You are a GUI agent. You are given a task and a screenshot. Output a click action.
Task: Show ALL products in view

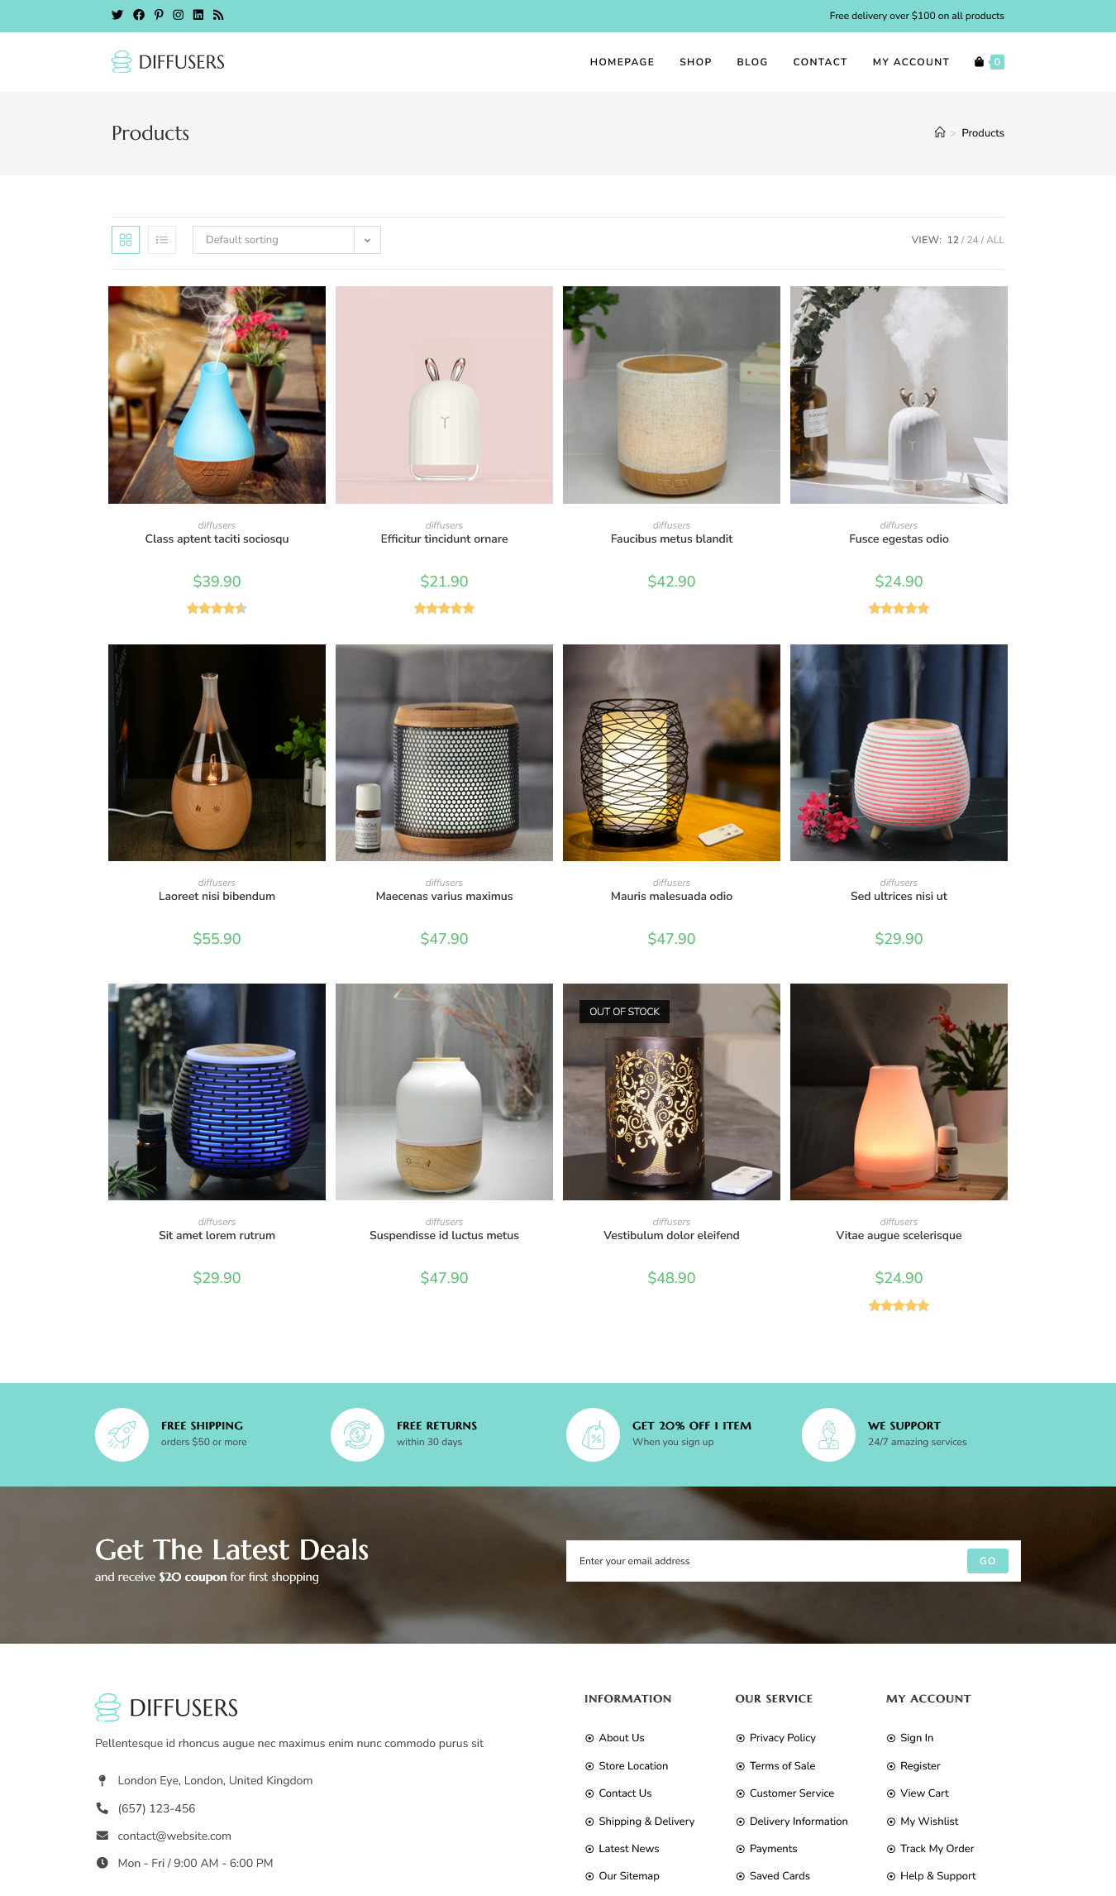click(x=995, y=240)
